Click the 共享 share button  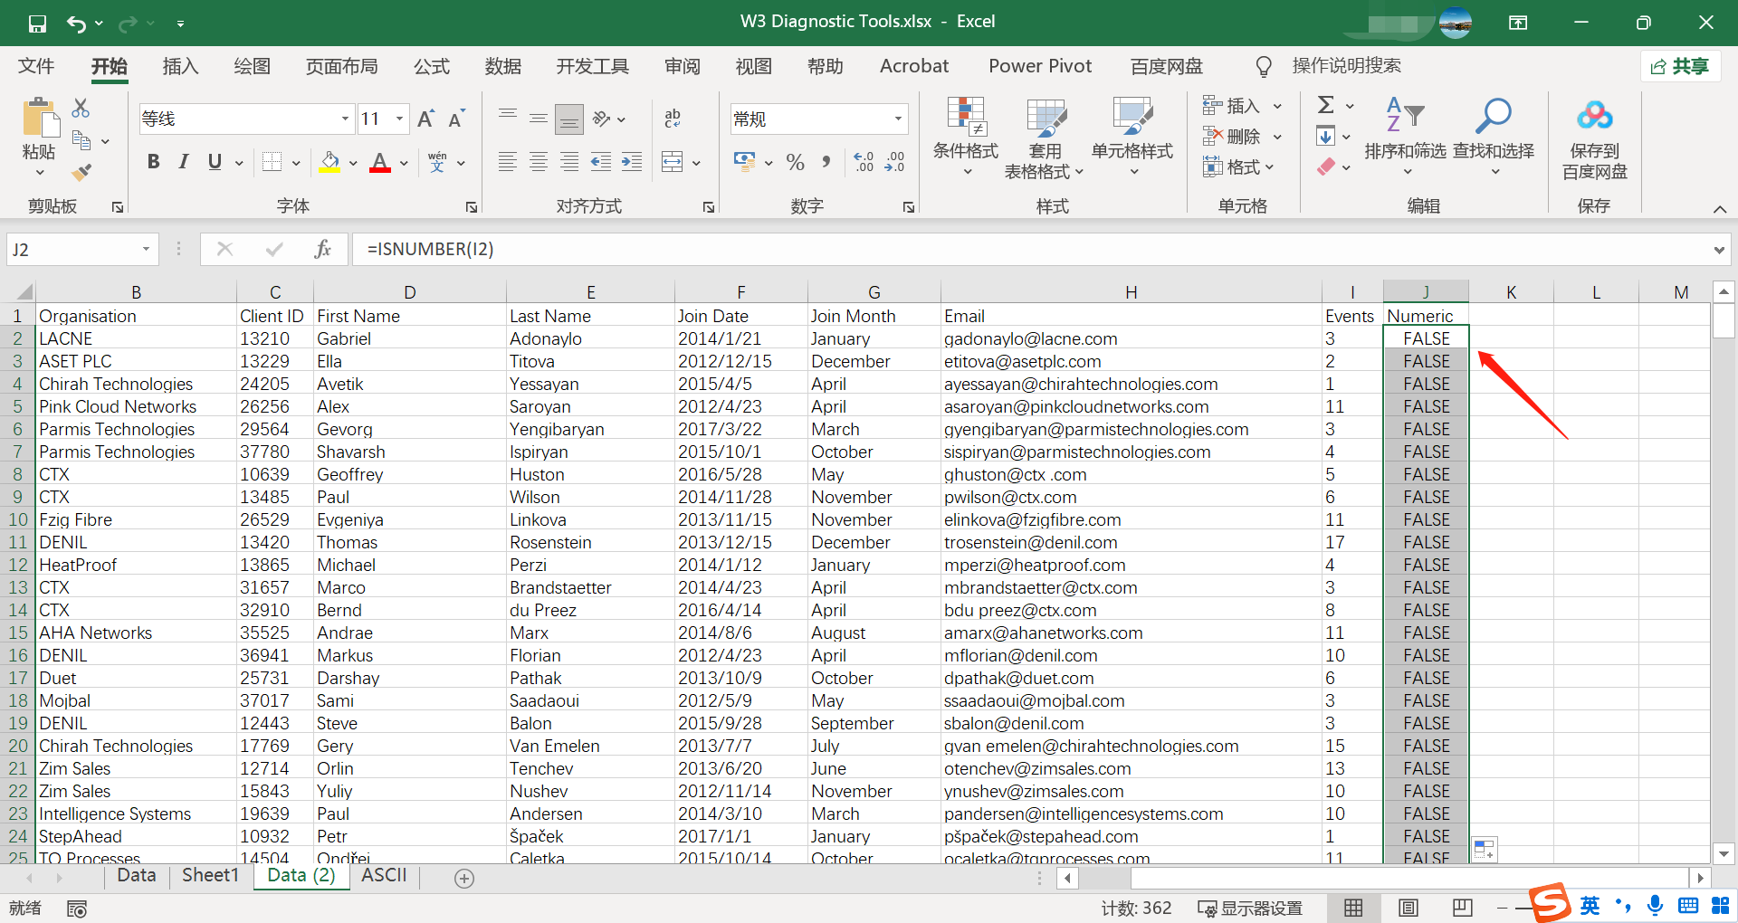[1681, 66]
